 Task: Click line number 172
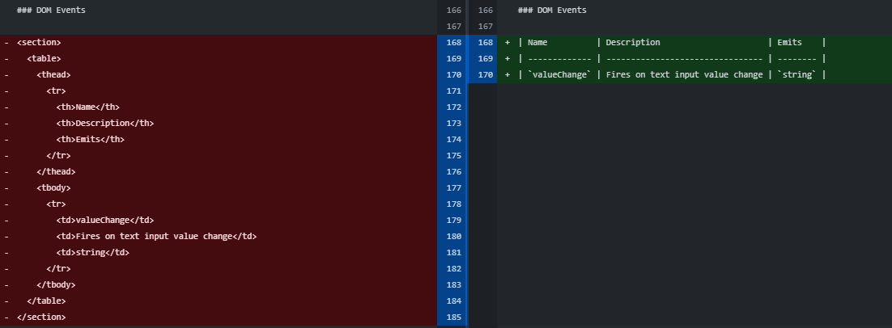(x=454, y=107)
